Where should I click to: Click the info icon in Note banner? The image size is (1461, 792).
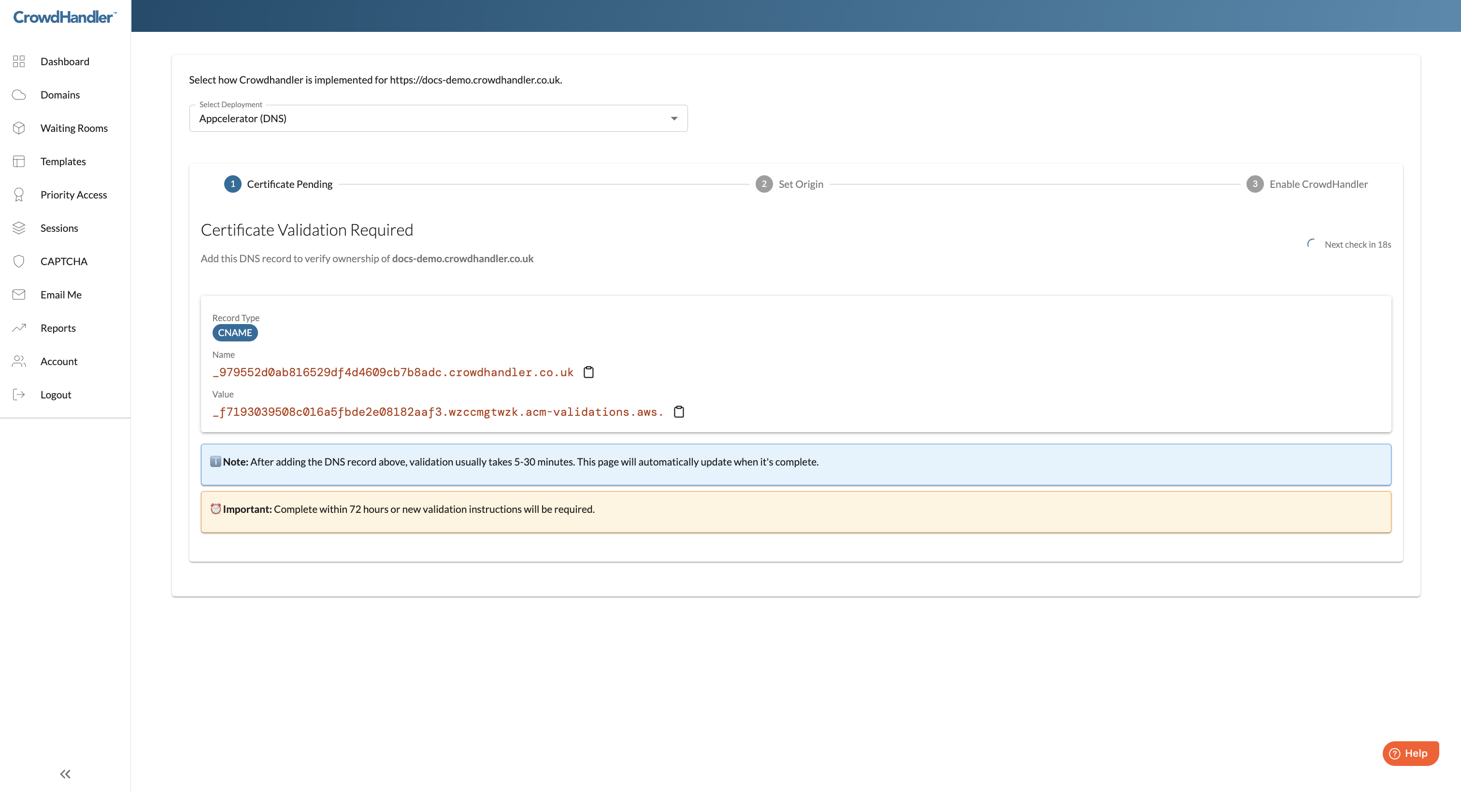coord(215,462)
